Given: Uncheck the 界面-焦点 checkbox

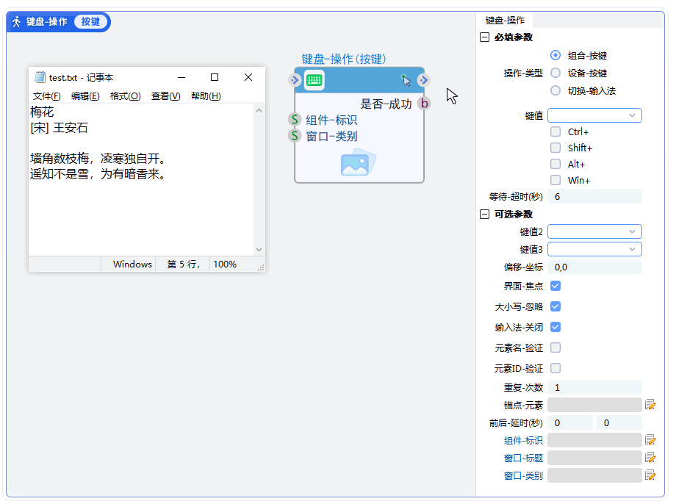Looking at the screenshot, I should click(555, 286).
